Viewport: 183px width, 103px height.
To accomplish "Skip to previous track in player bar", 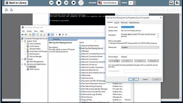I will [51, 3].
